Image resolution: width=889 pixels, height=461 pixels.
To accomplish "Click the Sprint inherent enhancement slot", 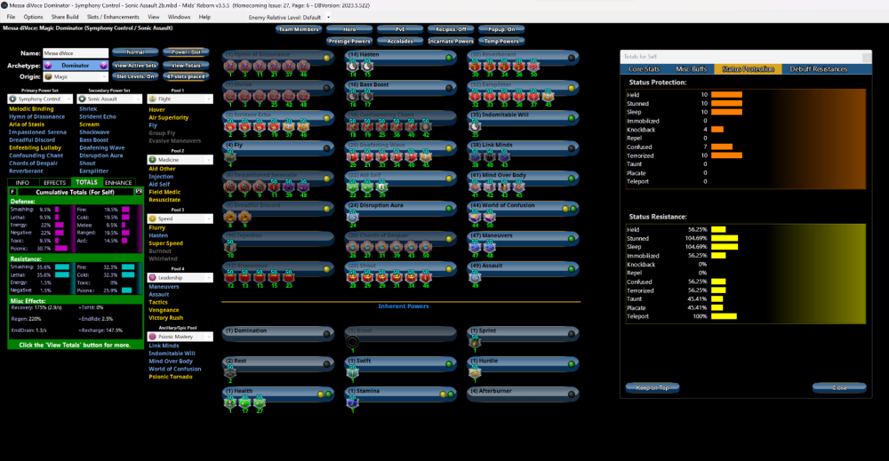I will click(476, 344).
